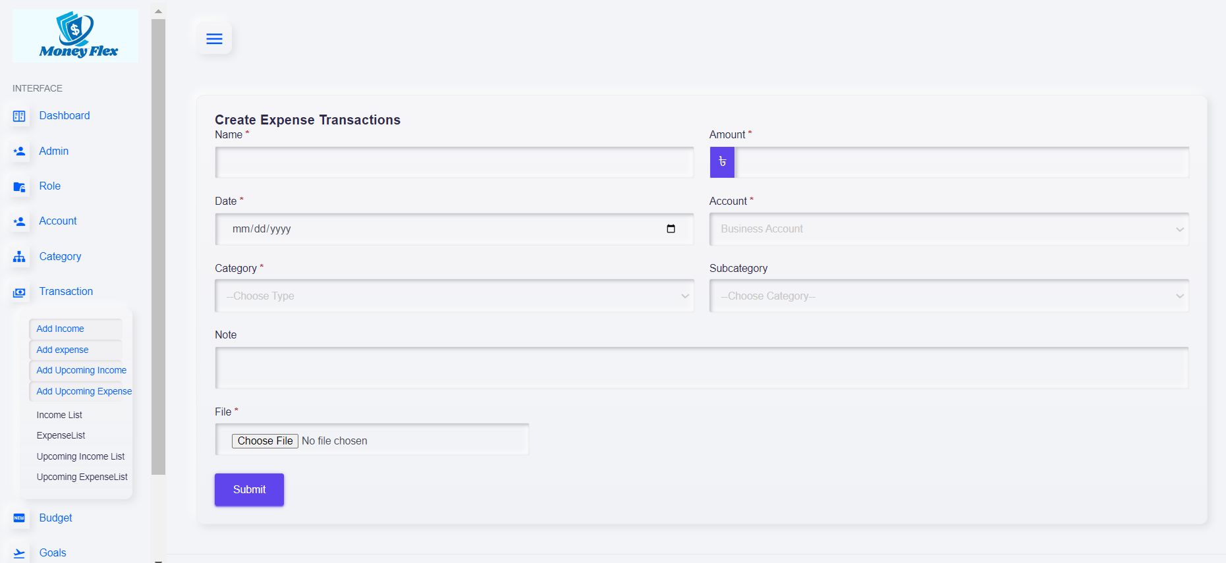1226x563 pixels.
Task: Open the date picker calendar icon
Action: [x=671, y=229]
